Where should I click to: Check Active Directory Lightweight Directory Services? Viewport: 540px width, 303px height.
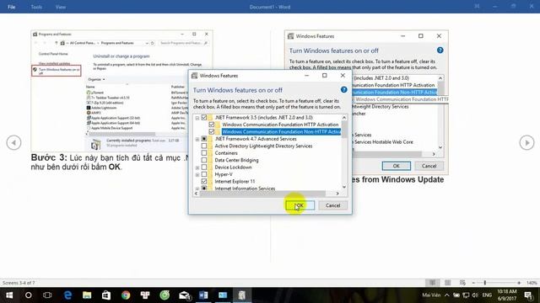click(204, 146)
